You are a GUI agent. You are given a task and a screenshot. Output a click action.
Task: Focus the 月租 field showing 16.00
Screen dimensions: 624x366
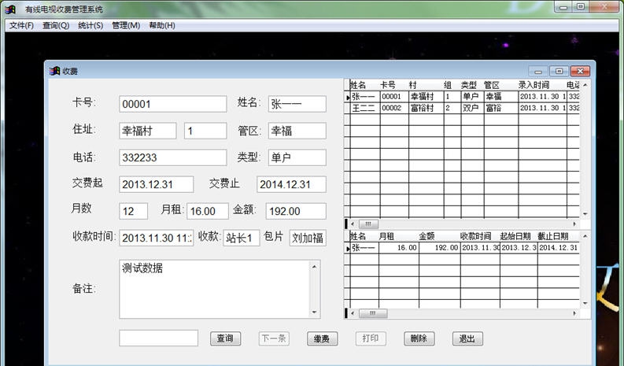pos(208,211)
